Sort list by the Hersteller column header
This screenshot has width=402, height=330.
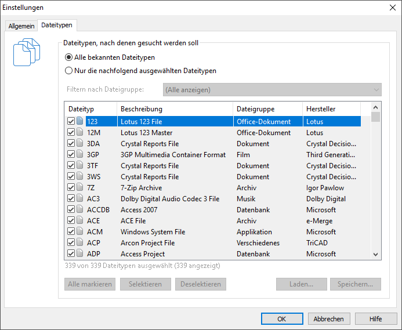(x=331, y=109)
